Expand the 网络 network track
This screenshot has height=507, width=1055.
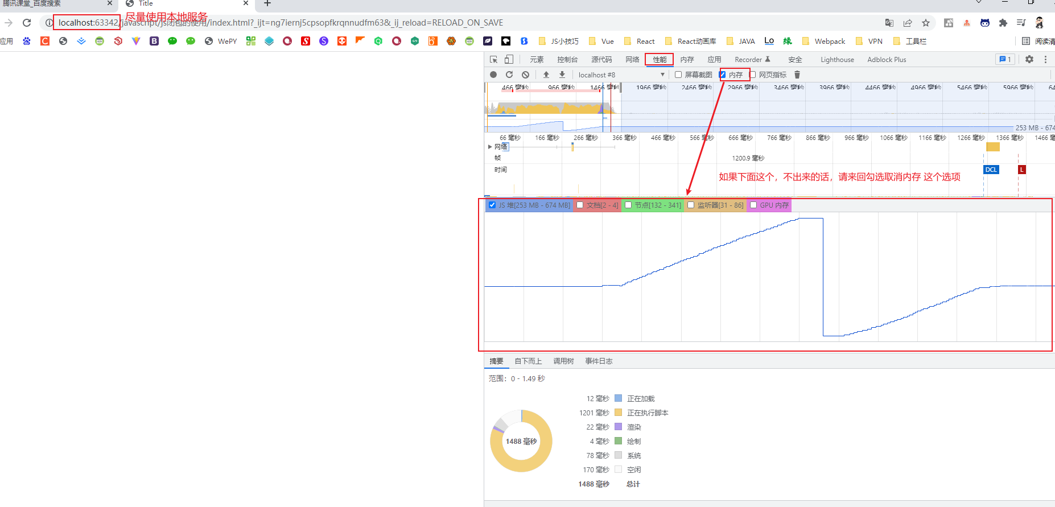tap(490, 147)
